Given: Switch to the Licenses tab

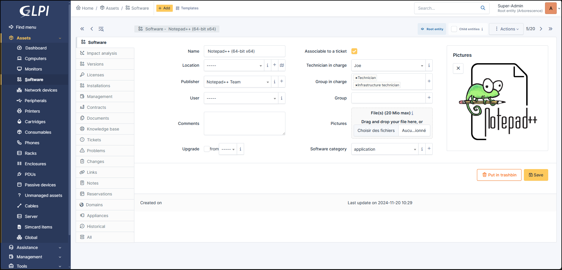Looking at the screenshot, I should [105, 75].
